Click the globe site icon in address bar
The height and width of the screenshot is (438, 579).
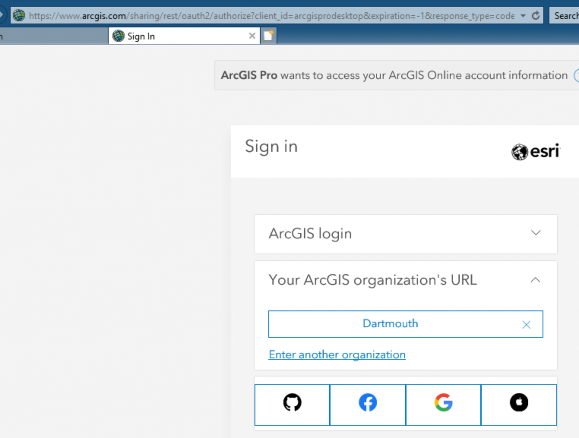click(x=19, y=16)
